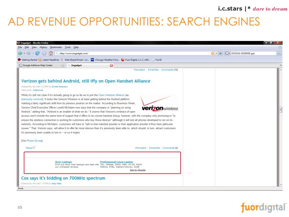Image resolution: width=289 pixels, height=217 pixels.
Task: Click Email this below the Verizon article
Action: [x=155, y=148]
